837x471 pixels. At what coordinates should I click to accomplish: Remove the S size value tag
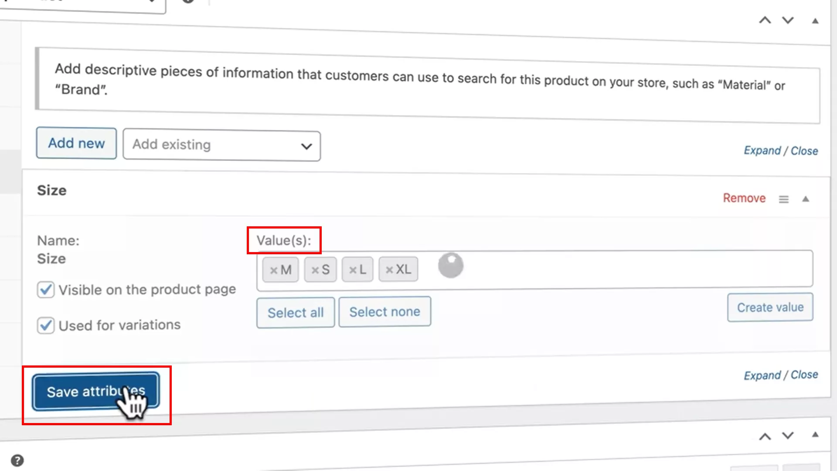pyautogui.click(x=315, y=270)
